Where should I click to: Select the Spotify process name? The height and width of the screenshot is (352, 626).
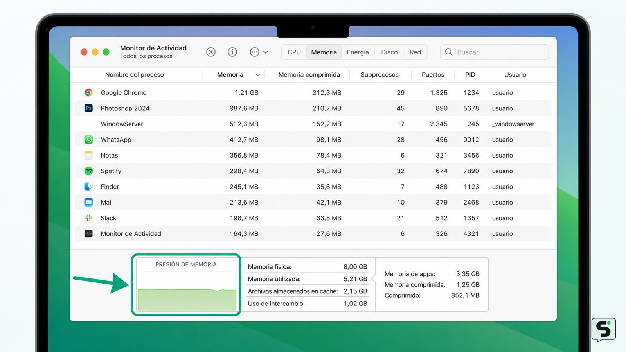pos(111,171)
